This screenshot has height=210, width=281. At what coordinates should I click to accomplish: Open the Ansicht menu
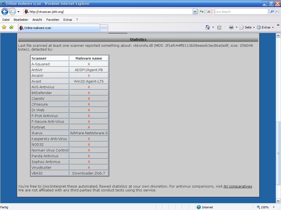click(37, 20)
